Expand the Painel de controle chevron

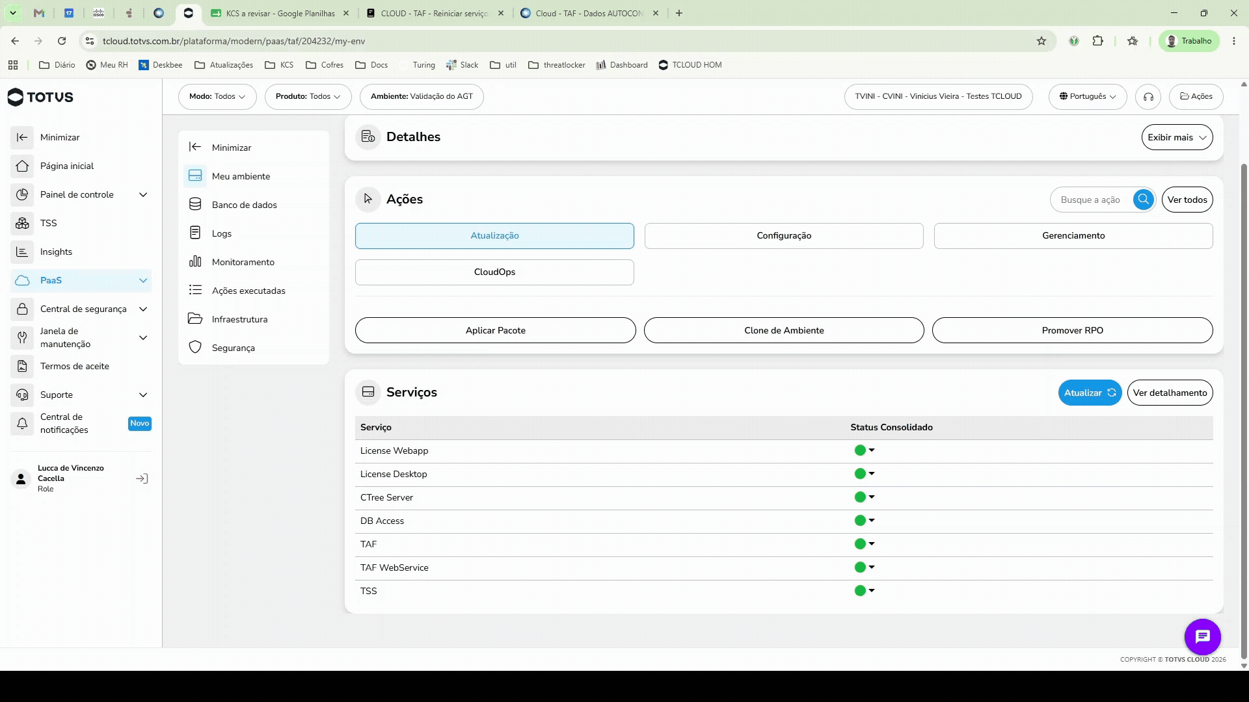click(143, 194)
